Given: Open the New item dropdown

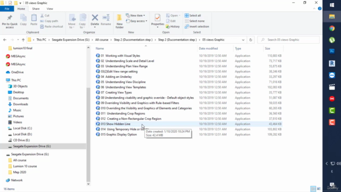Looking at the screenshot, I should [x=135, y=15].
